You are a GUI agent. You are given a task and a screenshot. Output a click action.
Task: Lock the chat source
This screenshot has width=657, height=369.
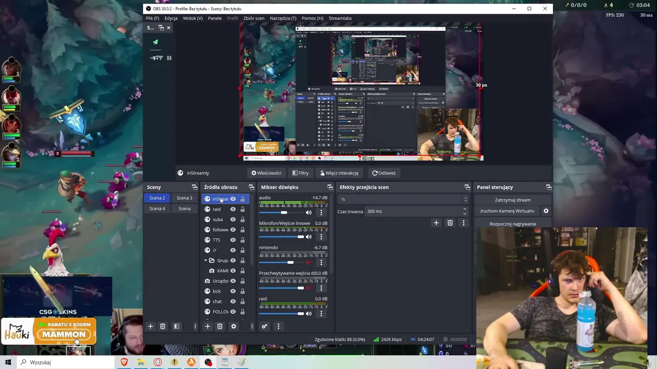pyautogui.click(x=242, y=301)
